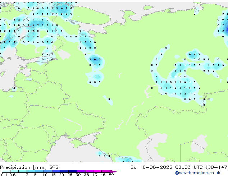Click the purple arrow tip above 50

click(114, 171)
